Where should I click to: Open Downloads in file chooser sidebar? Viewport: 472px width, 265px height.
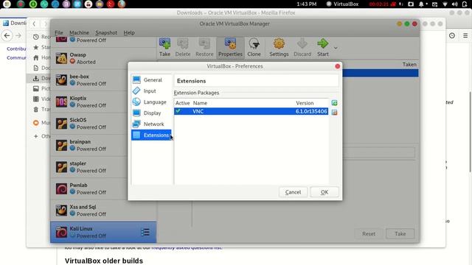tap(39, 78)
